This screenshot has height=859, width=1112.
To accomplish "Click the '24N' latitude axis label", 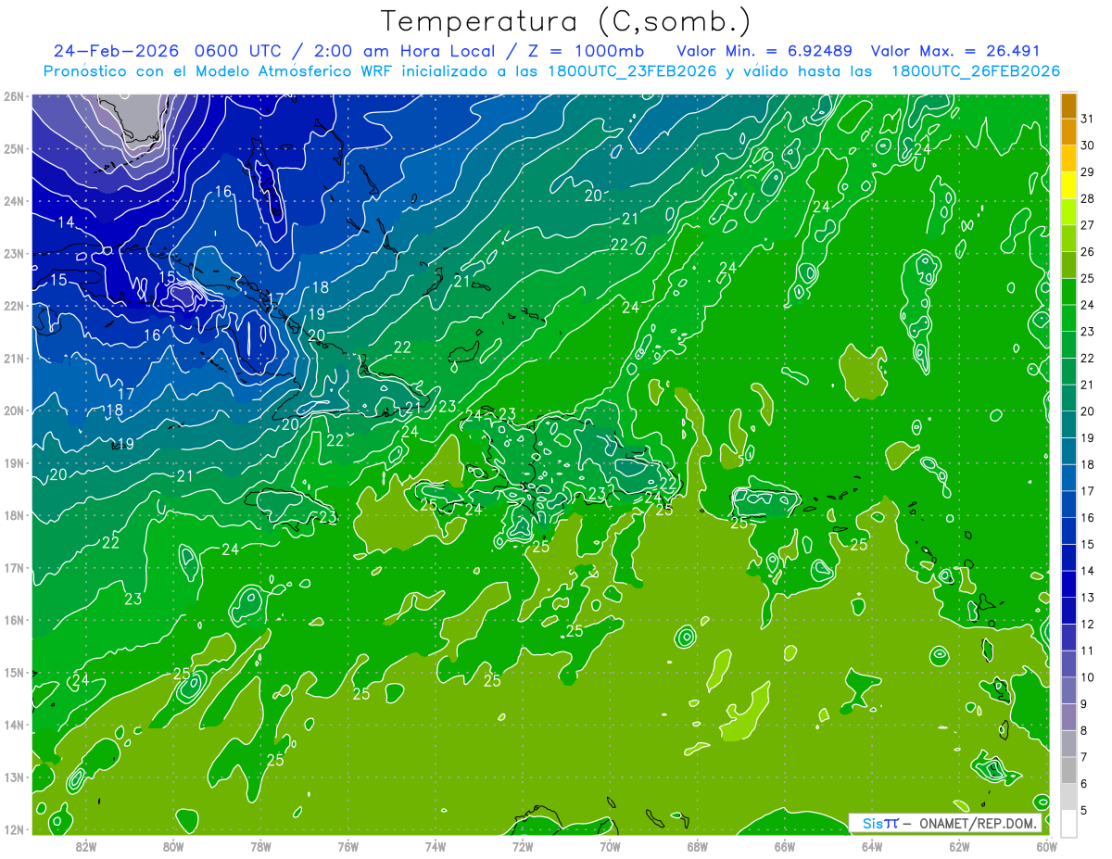I will coord(14,201).
